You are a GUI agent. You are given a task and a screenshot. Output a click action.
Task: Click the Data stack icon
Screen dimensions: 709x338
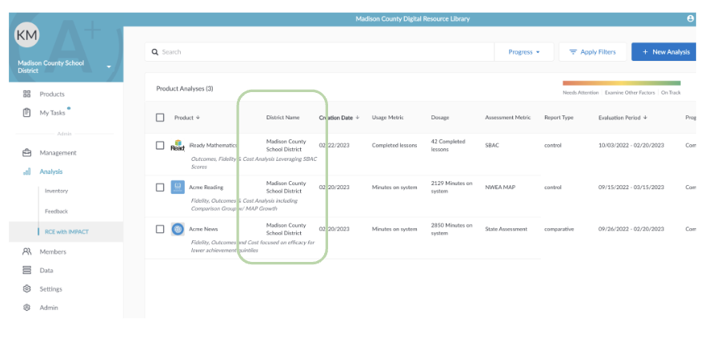click(26, 270)
